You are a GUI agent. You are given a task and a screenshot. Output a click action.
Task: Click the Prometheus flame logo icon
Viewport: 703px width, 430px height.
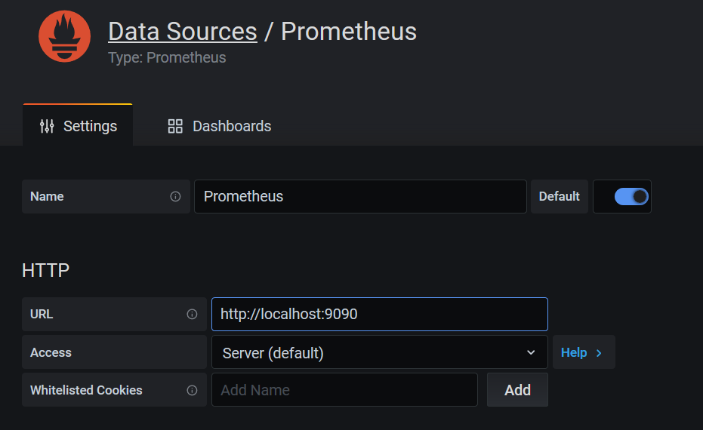point(65,36)
